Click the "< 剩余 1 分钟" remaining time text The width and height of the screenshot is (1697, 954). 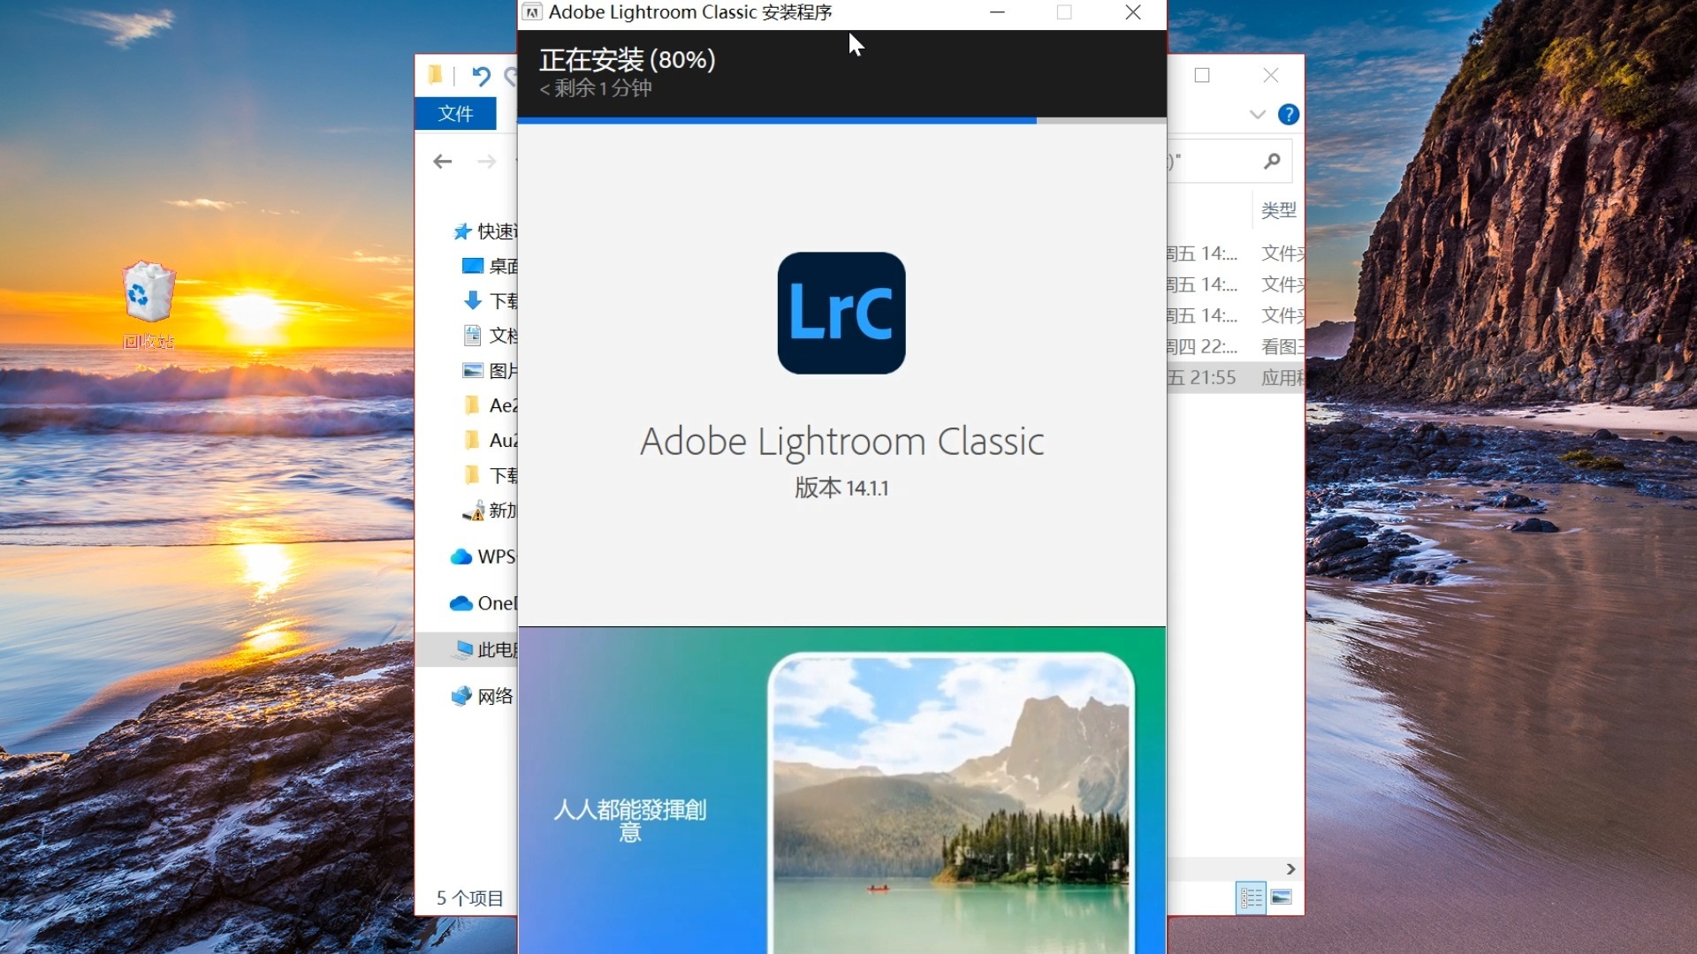pyautogui.click(x=596, y=88)
